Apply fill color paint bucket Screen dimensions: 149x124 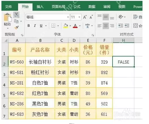66,26
